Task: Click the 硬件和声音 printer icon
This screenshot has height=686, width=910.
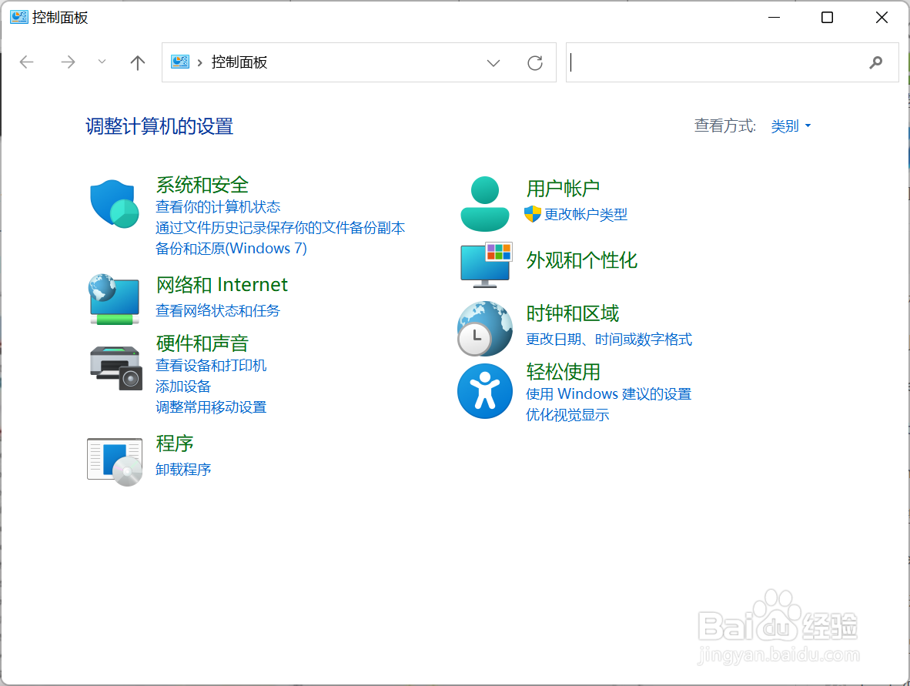Action: tap(114, 367)
